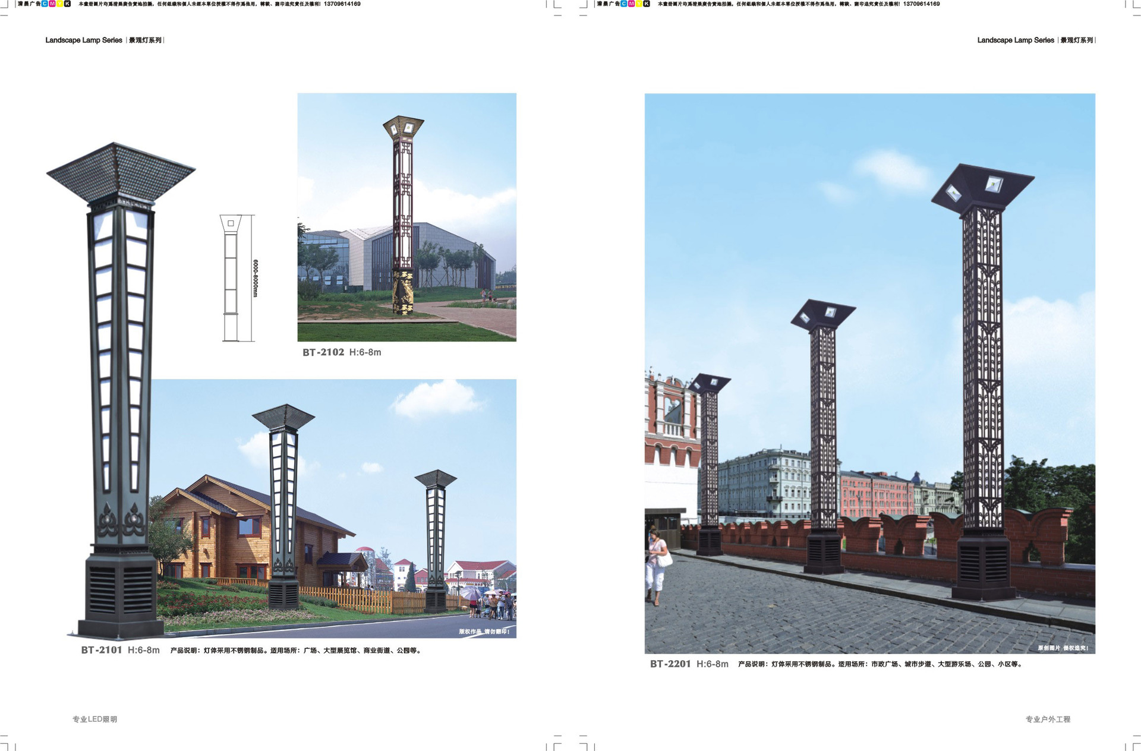The height and width of the screenshot is (751, 1141).
Task: Click the cyan C swatch on left page header
Action: pyautogui.click(x=45, y=4)
